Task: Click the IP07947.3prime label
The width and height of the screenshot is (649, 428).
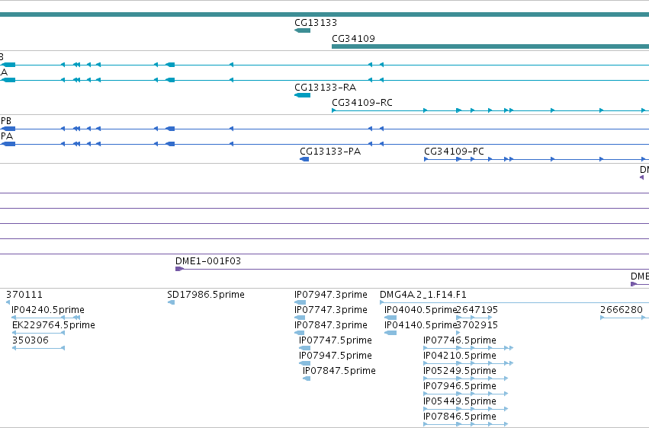Action: [331, 295]
